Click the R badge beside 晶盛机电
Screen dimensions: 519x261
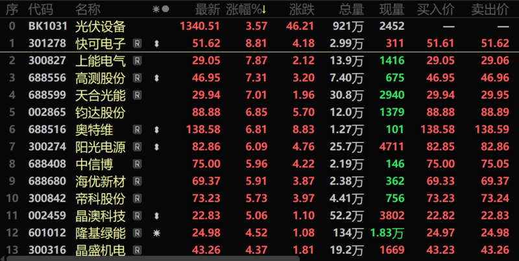click(x=138, y=250)
